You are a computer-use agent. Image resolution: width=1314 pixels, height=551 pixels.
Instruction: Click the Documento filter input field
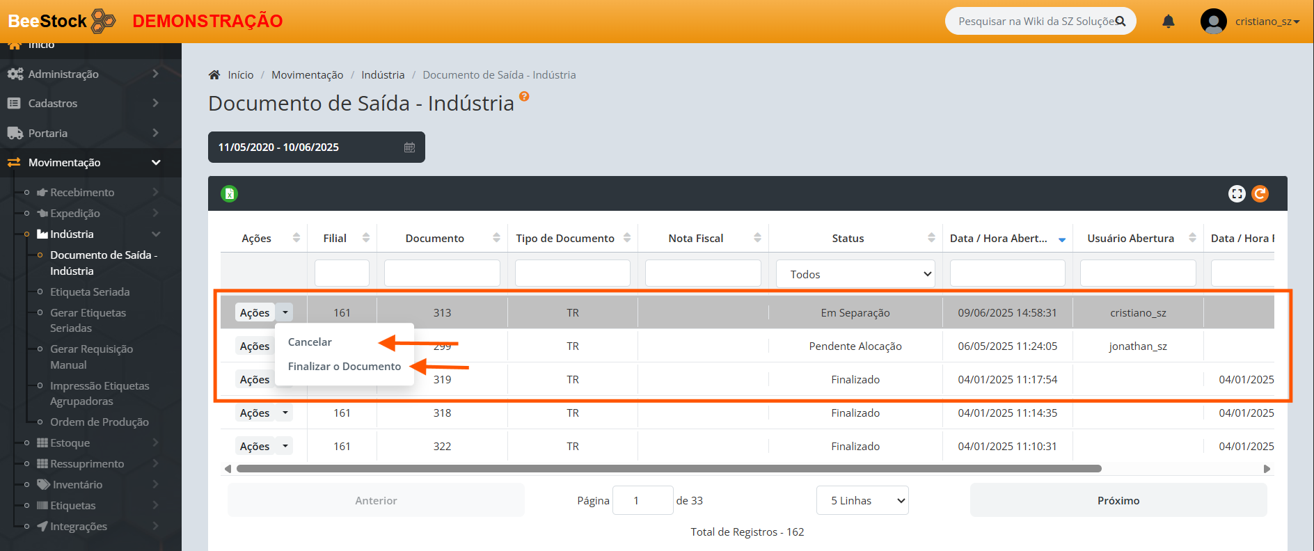pyautogui.click(x=441, y=273)
